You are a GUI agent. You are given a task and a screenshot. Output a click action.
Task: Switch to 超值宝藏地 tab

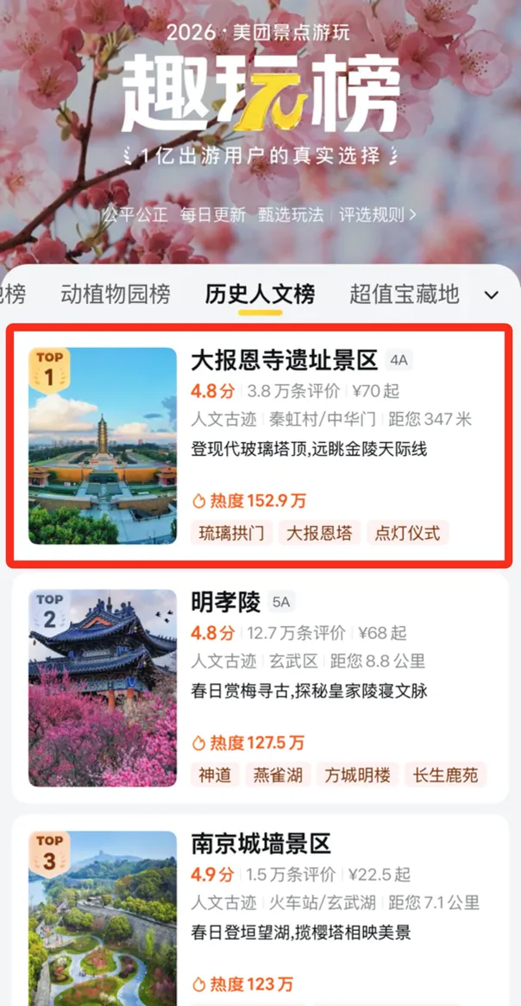click(x=405, y=294)
